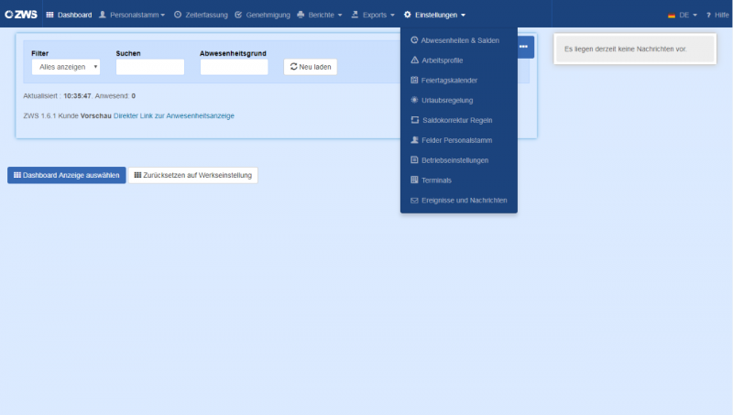Image resolution: width=733 pixels, height=415 pixels.
Task: Select Felder Personalstamm entry
Action: (459, 140)
